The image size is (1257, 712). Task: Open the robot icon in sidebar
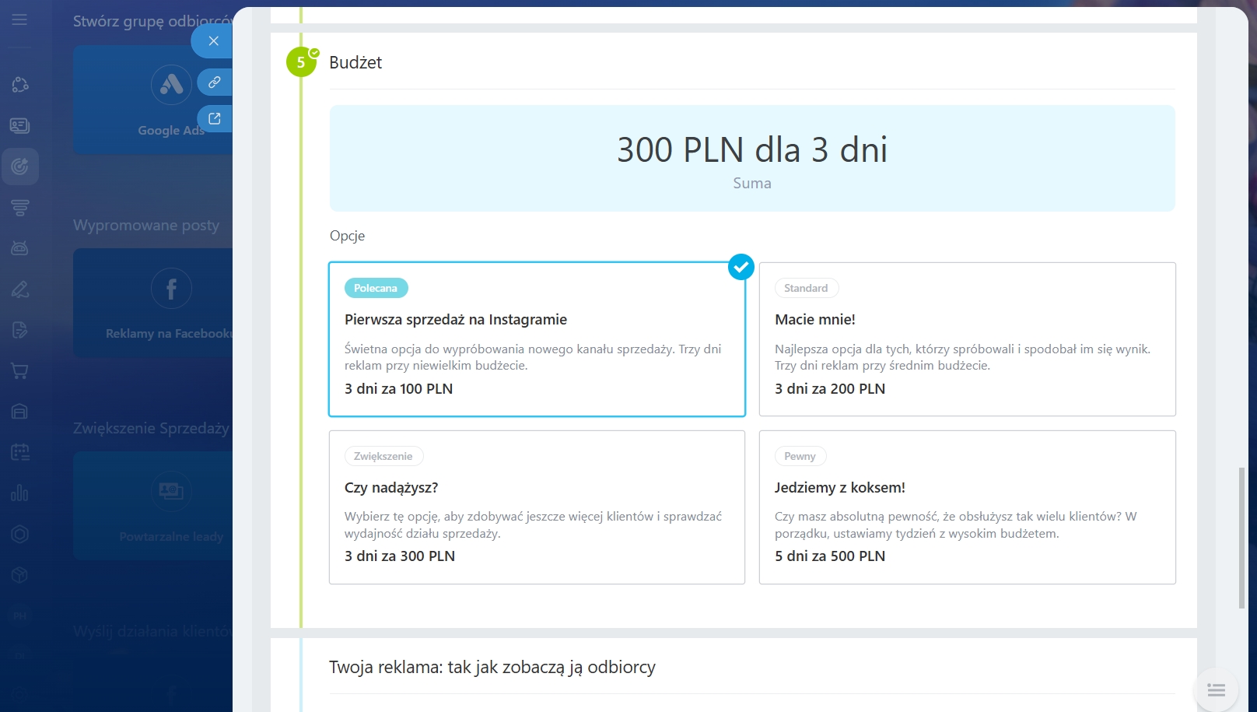tap(19, 248)
